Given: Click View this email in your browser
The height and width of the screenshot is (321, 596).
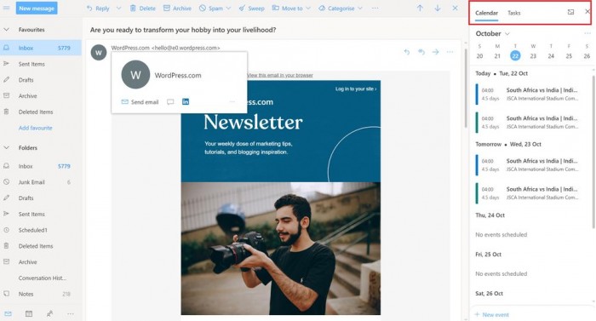Looking at the screenshot, I should [280, 75].
